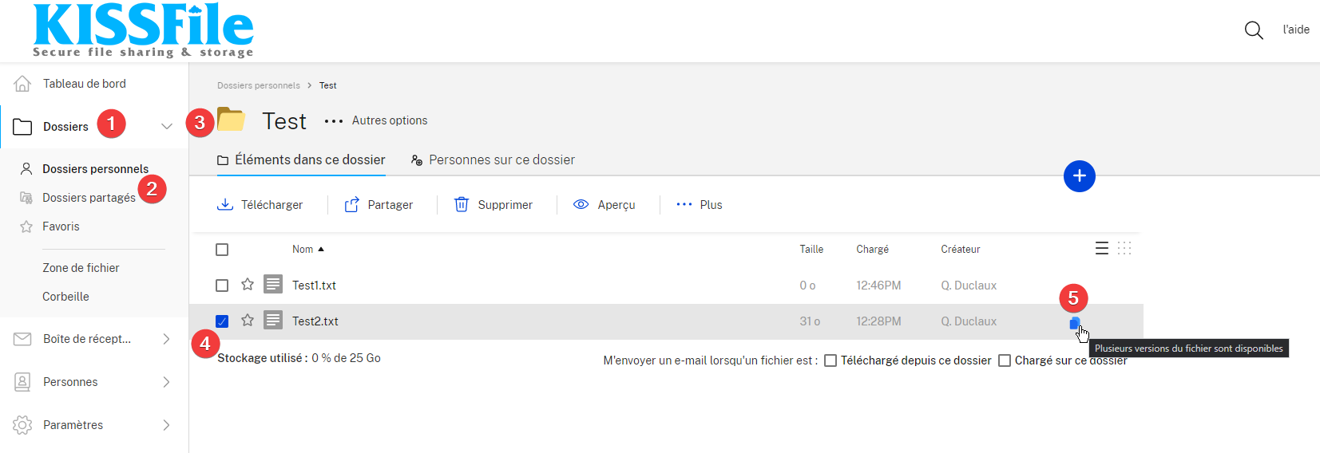Image resolution: width=1320 pixels, height=453 pixels.
Task: Open file versions icon for Test2.txt
Action: [1074, 323]
